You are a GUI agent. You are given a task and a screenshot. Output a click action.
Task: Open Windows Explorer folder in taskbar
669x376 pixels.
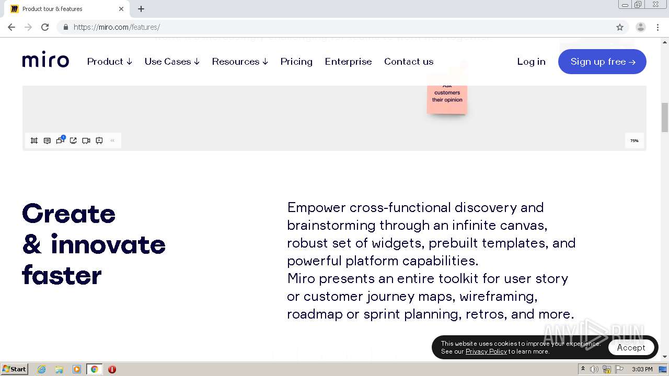[x=59, y=369]
